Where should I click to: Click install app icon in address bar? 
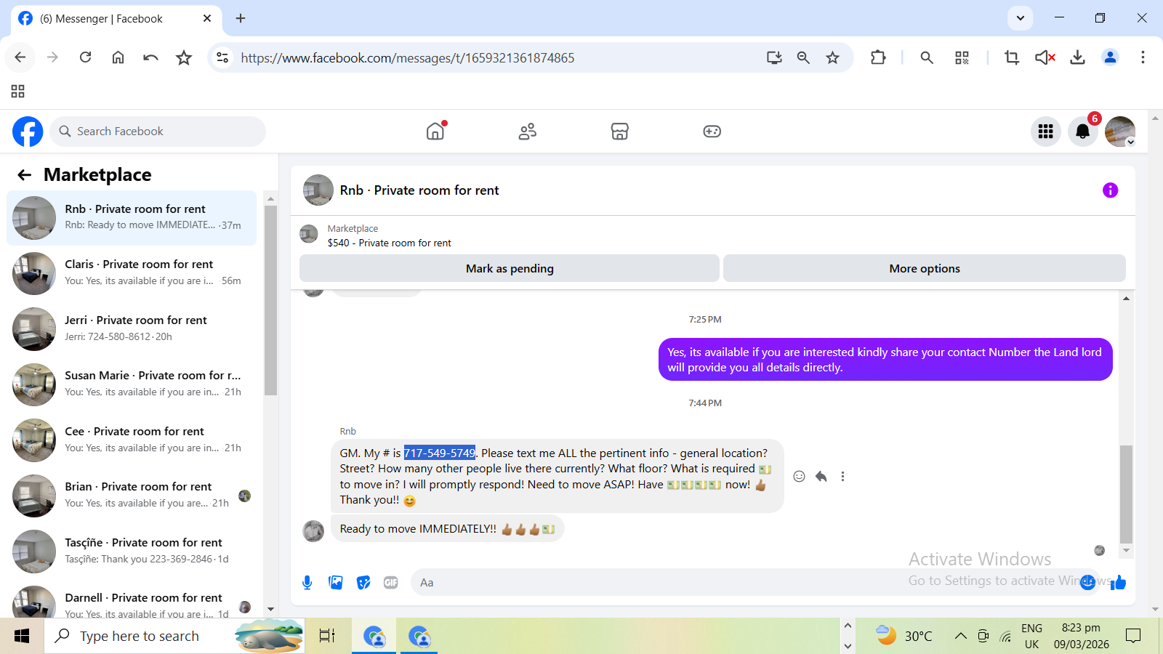click(x=774, y=57)
